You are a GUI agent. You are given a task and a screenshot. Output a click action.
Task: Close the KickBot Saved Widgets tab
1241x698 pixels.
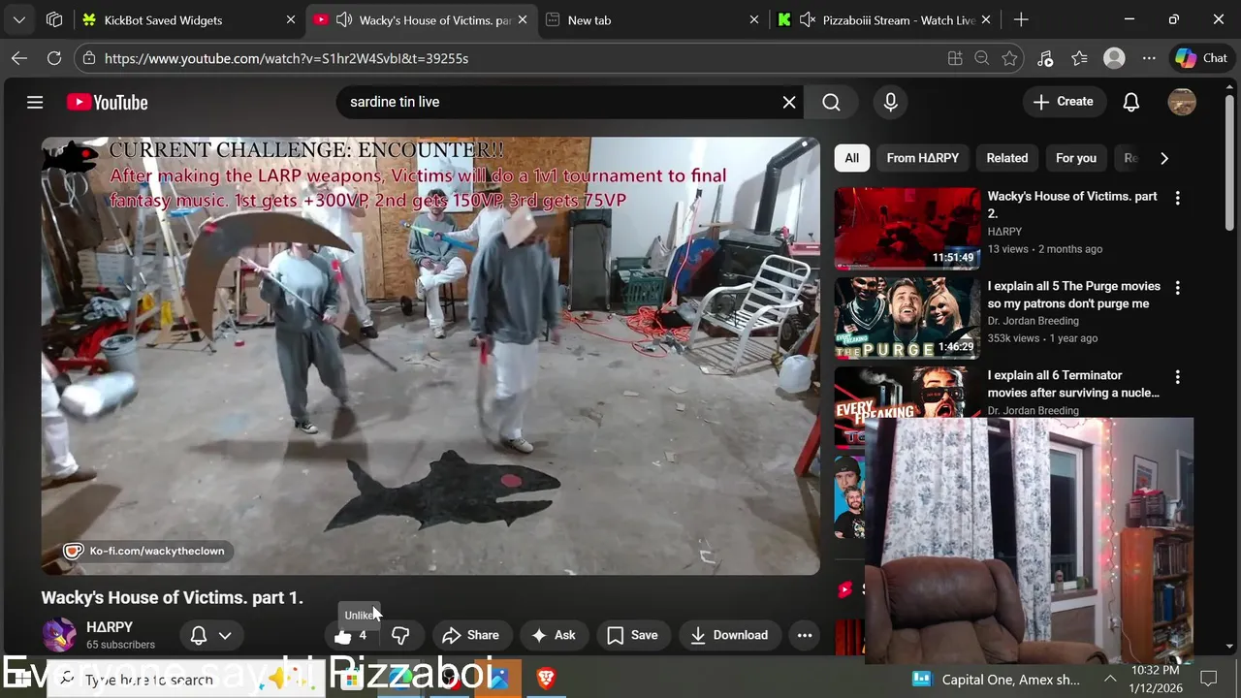(x=291, y=19)
